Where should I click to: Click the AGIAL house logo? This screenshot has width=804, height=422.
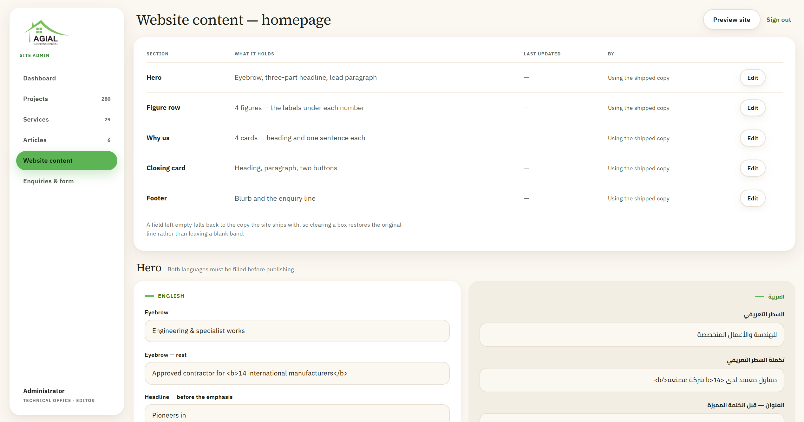click(47, 32)
